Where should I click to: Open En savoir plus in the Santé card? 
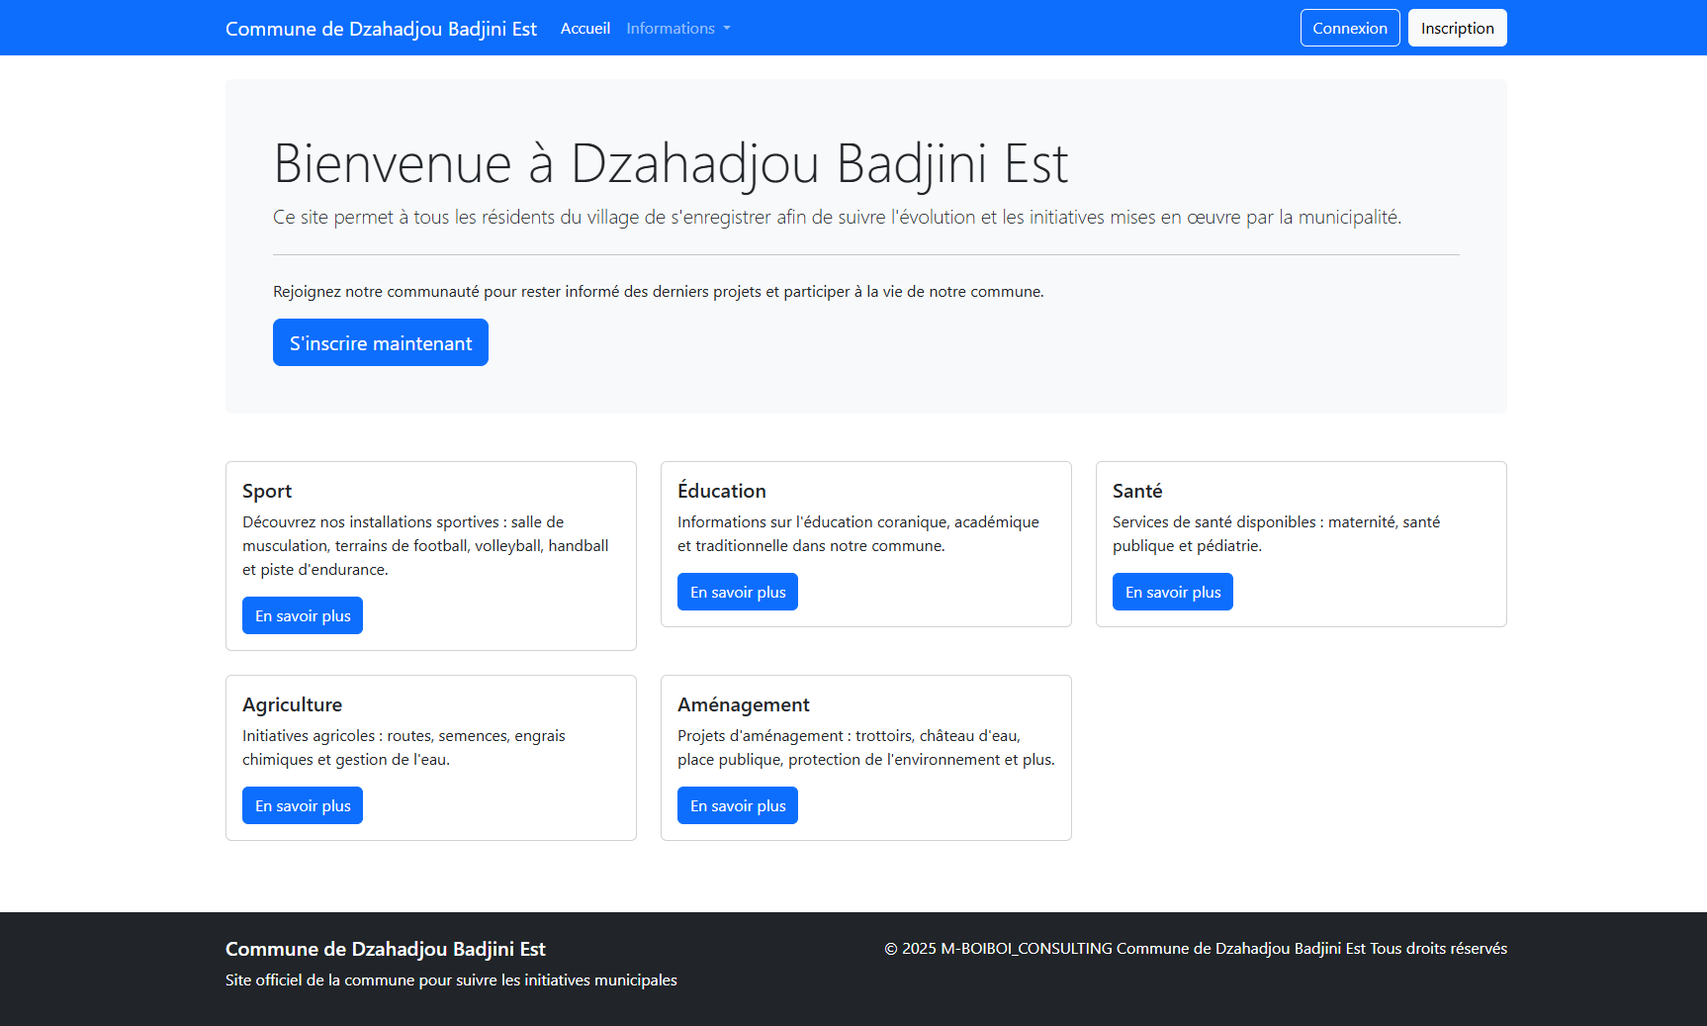pos(1172,593)
